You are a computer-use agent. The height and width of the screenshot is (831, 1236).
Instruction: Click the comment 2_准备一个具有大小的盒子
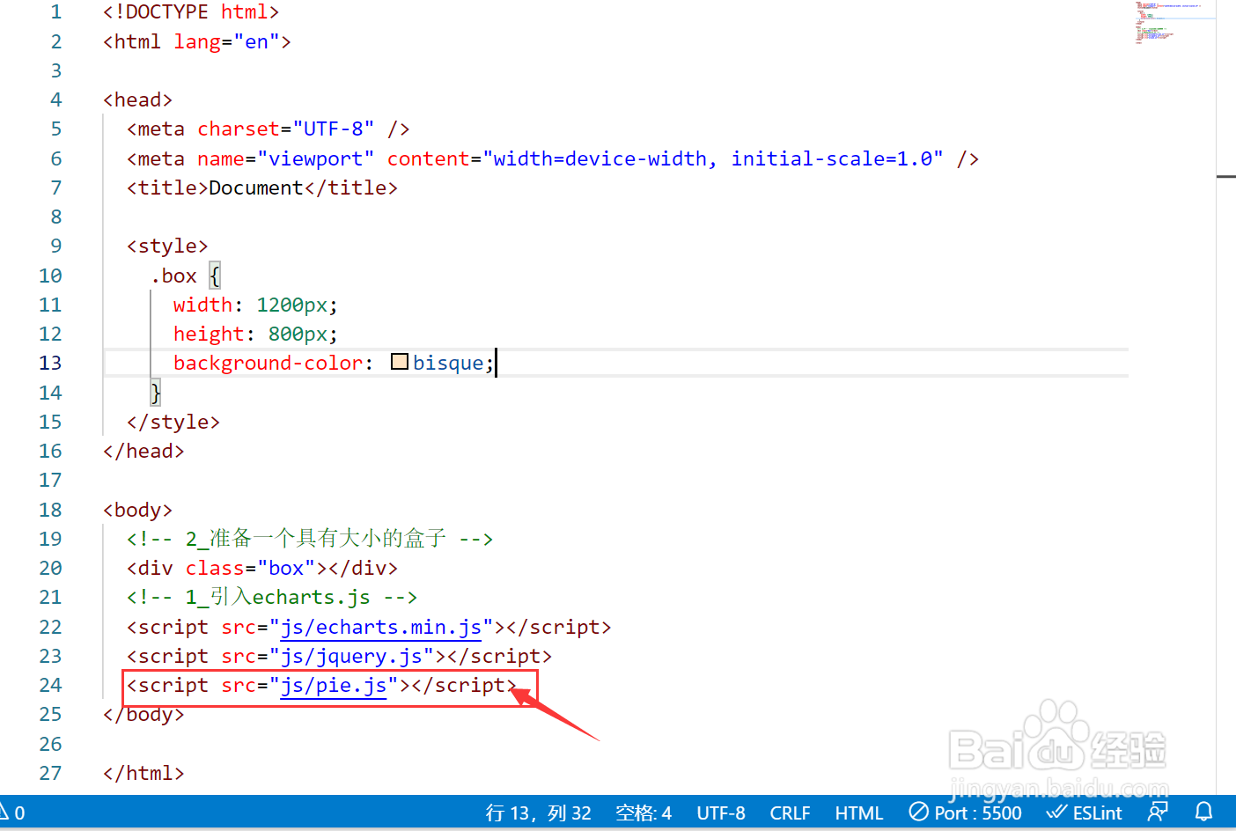pyautogui.click(x=310, y=539)
